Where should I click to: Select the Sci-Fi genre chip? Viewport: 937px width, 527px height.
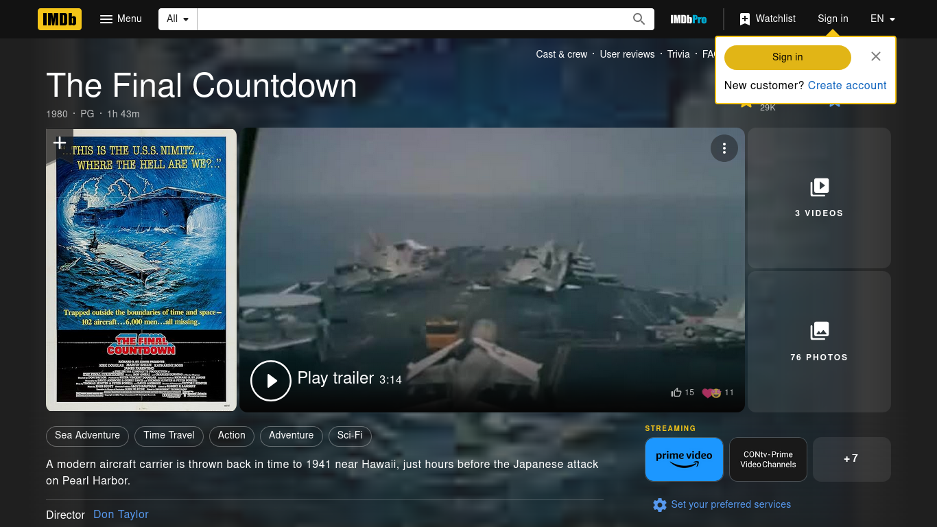[350, 436]
